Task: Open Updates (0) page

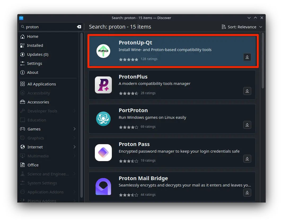Action: [x=48, y=54]
